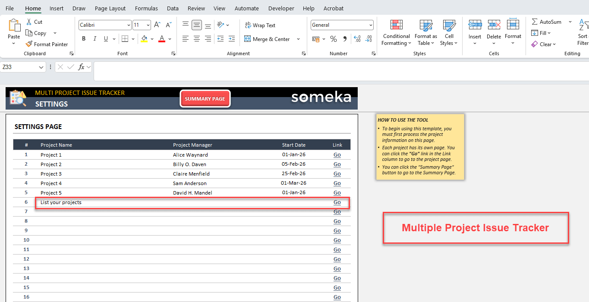
Task: Click the Increase Indent icon
Action: (232, 39)
